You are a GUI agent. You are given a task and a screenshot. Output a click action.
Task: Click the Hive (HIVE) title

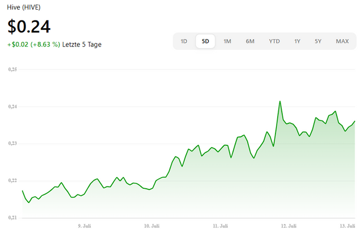tap(24, 7)
